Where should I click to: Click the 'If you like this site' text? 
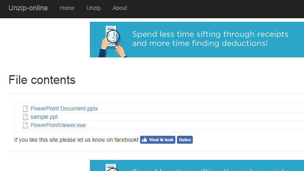point(76,140)
